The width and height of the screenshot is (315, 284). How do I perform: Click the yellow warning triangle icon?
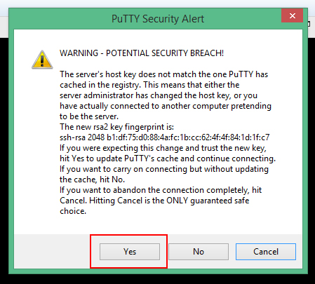coord(42,60)
